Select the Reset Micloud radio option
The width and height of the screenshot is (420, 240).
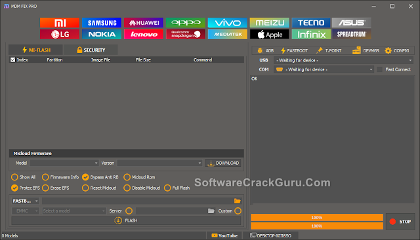pyautogui.click(x=99, y=188)
